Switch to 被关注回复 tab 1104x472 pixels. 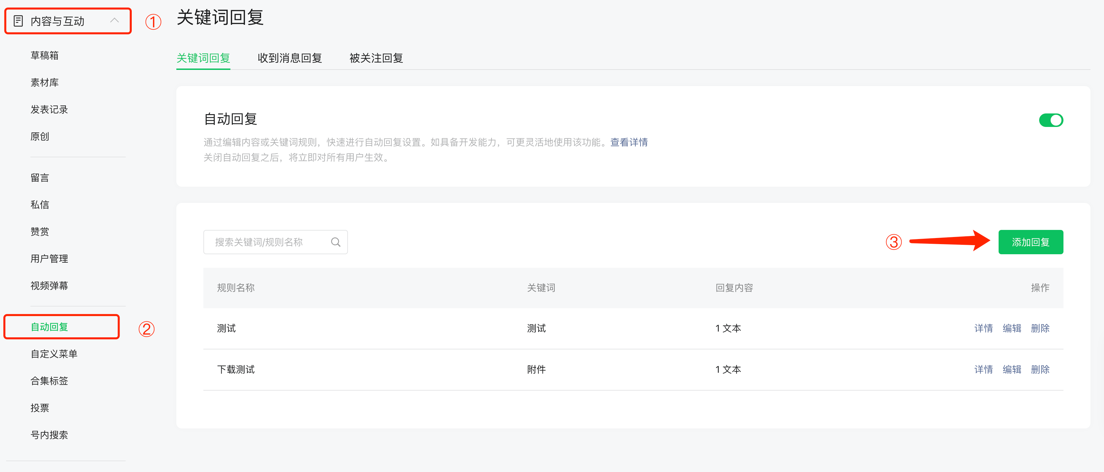[x=376, y=58]
